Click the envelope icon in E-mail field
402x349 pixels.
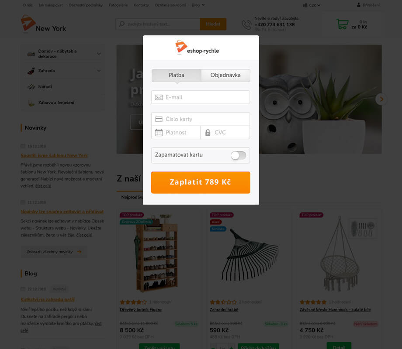(x=159, y=97)
